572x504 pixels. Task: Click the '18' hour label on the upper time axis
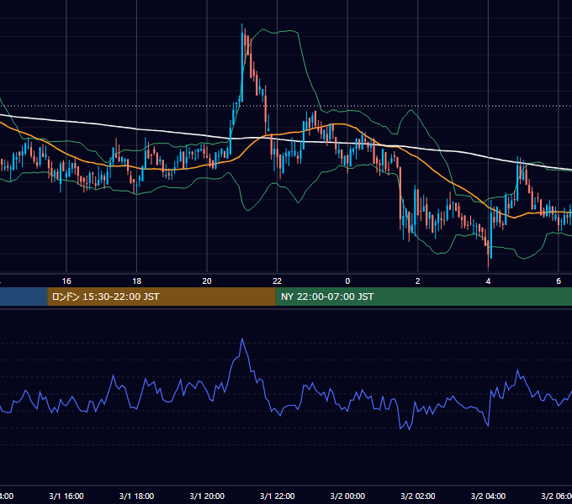pyautogui.click(x=136, y=281)
